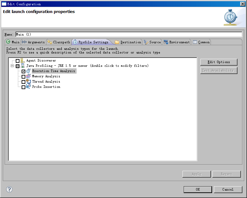
Task: Click the Agent Discoverer icon
Action: tap(23, 60)
